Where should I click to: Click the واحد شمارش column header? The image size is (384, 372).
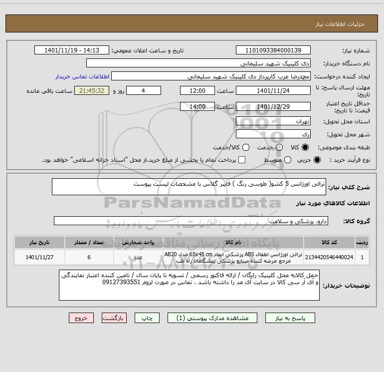coord(138,242)
